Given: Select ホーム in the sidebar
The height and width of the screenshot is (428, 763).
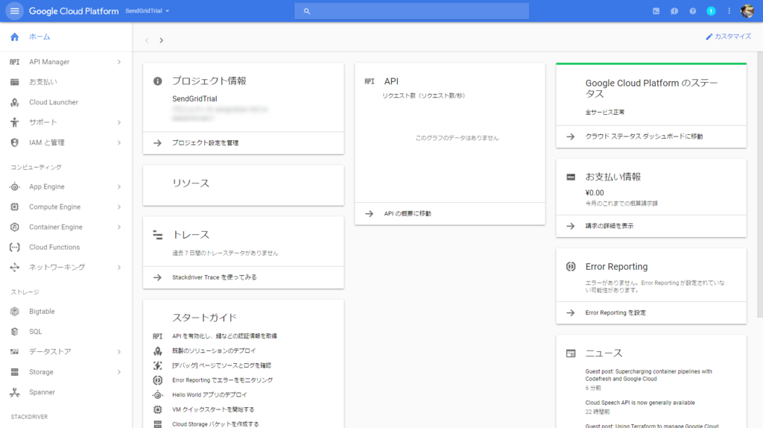Looking at the screenshot, I should click(66, 37).
